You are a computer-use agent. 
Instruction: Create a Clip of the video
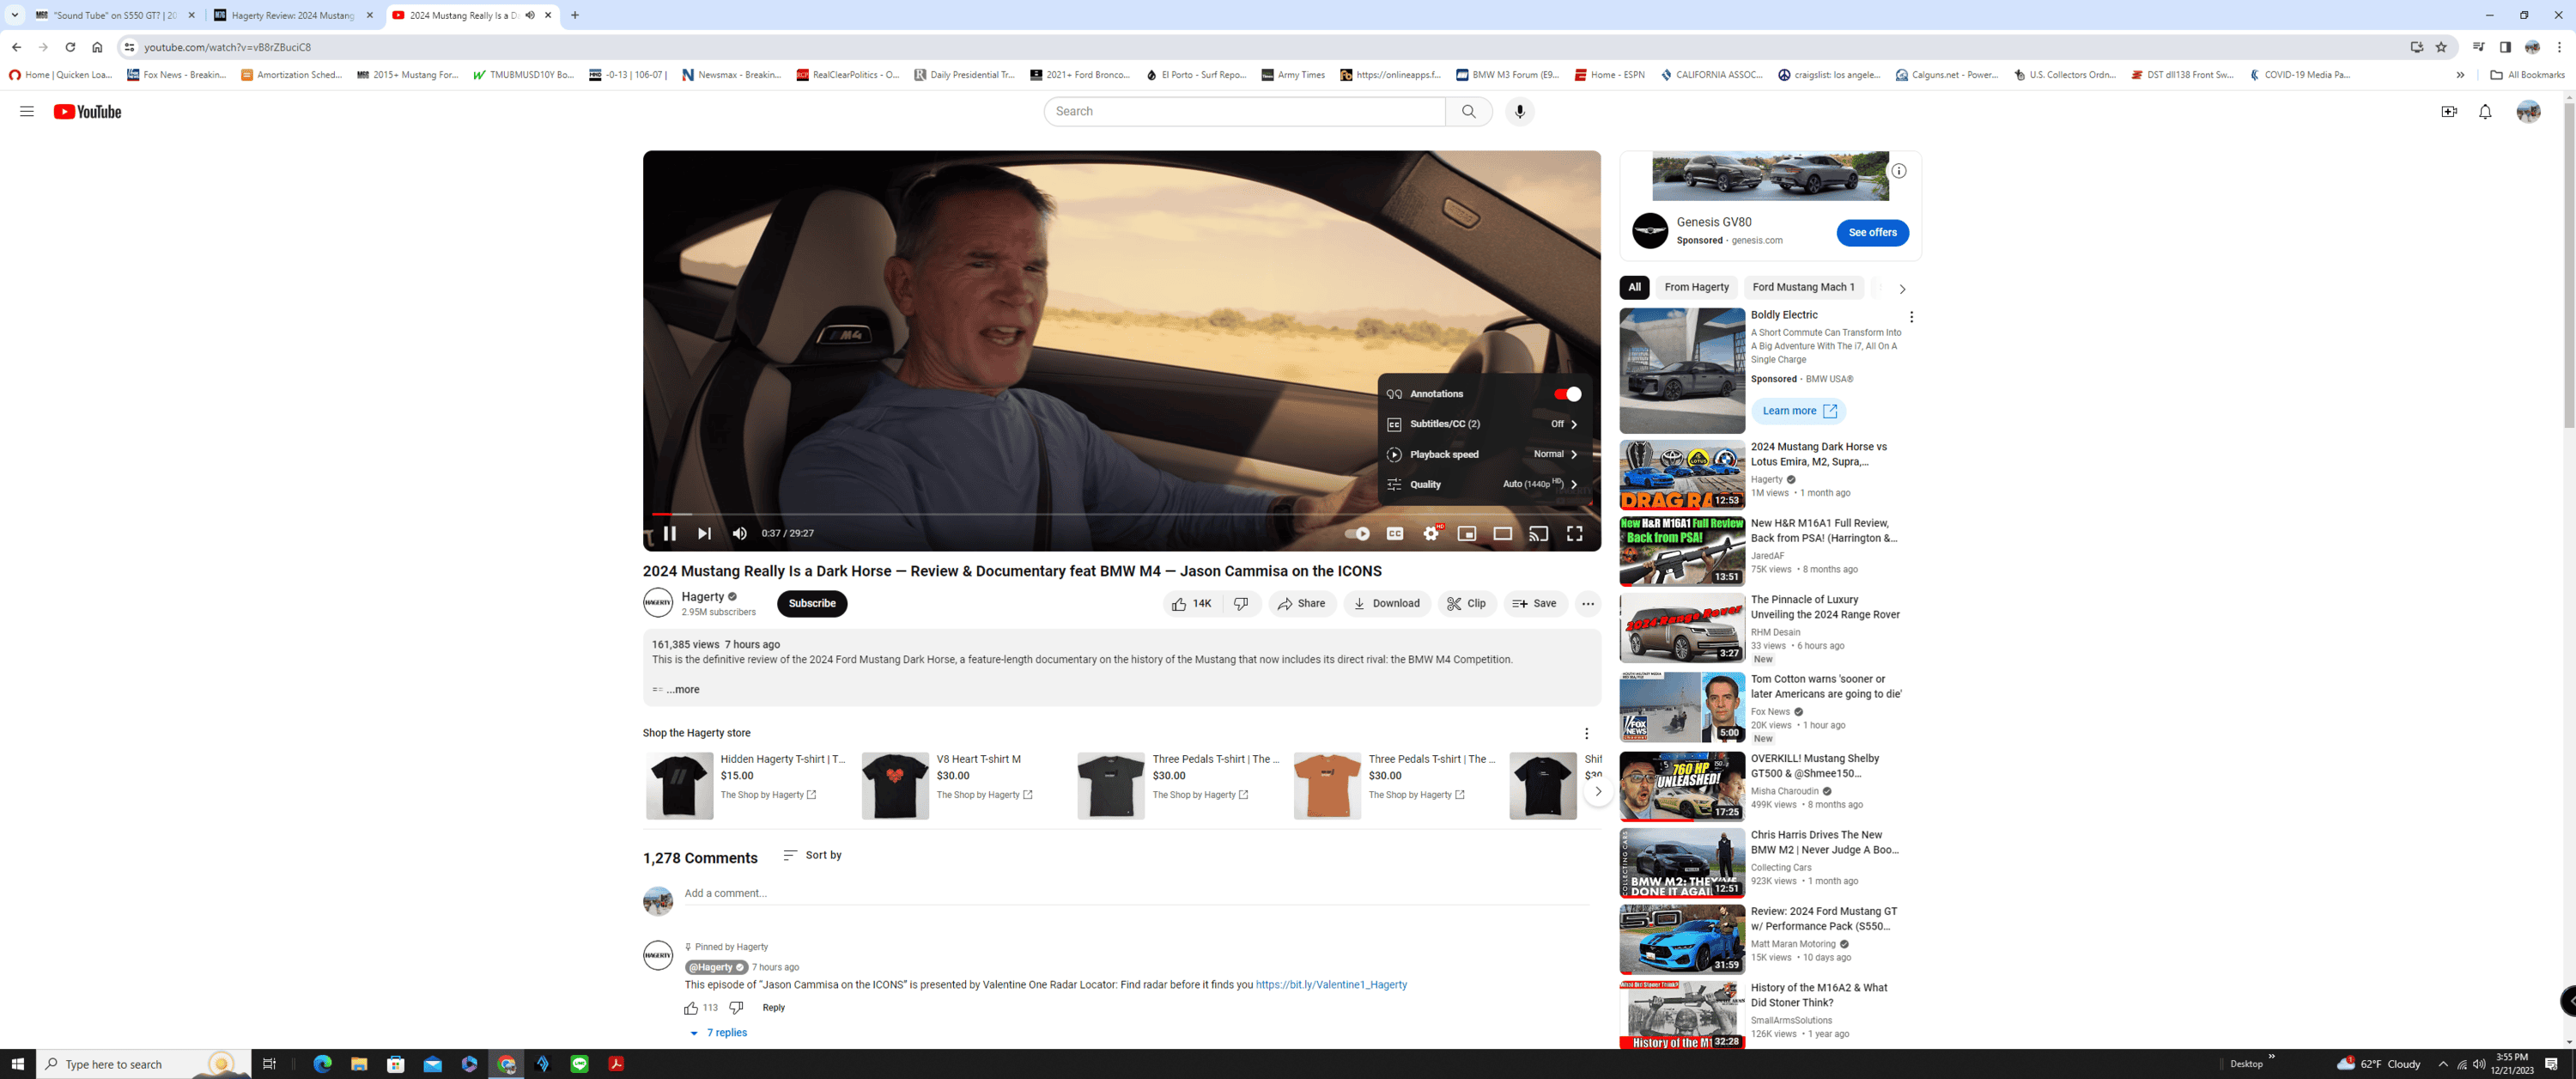(x=1466, y=604)
